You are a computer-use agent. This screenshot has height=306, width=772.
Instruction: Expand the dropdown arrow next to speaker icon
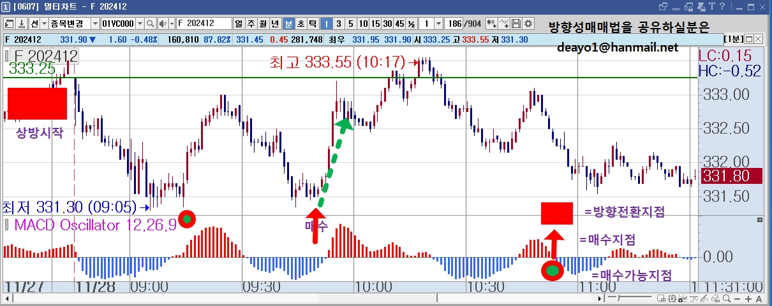(x=172, y=24)
